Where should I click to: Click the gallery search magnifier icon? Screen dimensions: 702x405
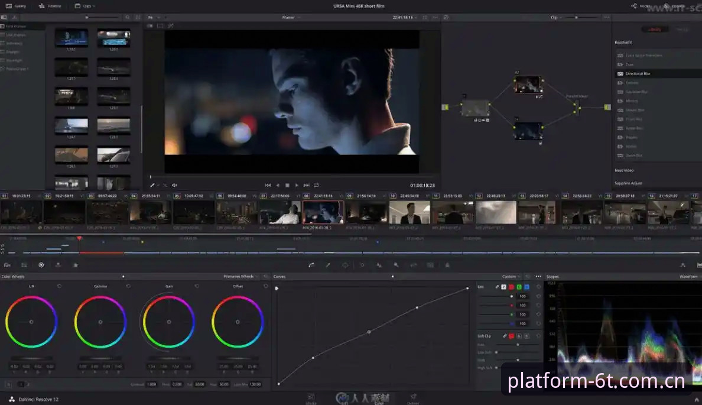pos(128,17)
